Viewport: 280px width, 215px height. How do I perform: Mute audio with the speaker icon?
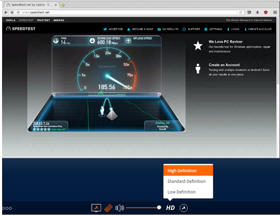[119, 208]
